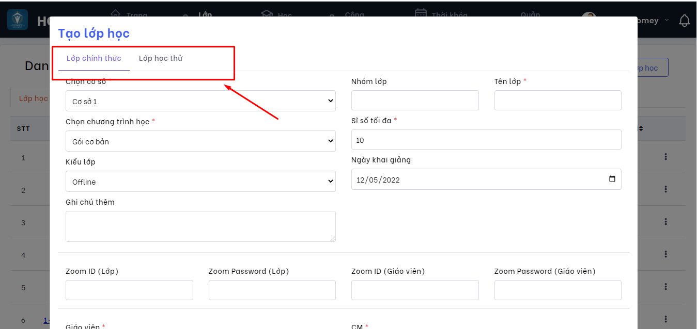Click the graduation cap navigation icon
Image resolution: width=697 pixels, height=329 pixels.
click(267, 13)
